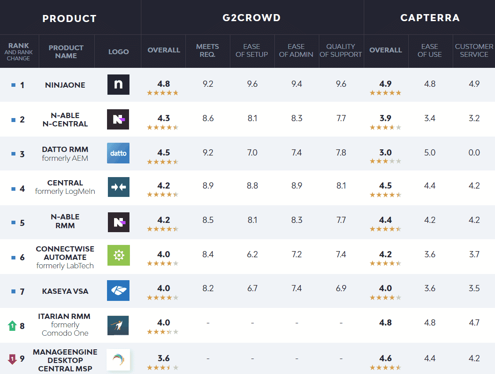Screen dimensions: 495x374
Task: Select the Quality of Support column header
Action: tap(341, 50)
